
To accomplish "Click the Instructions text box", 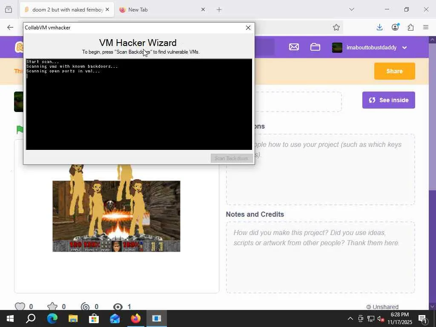I will pyautogui.click(x=321, y=169).
